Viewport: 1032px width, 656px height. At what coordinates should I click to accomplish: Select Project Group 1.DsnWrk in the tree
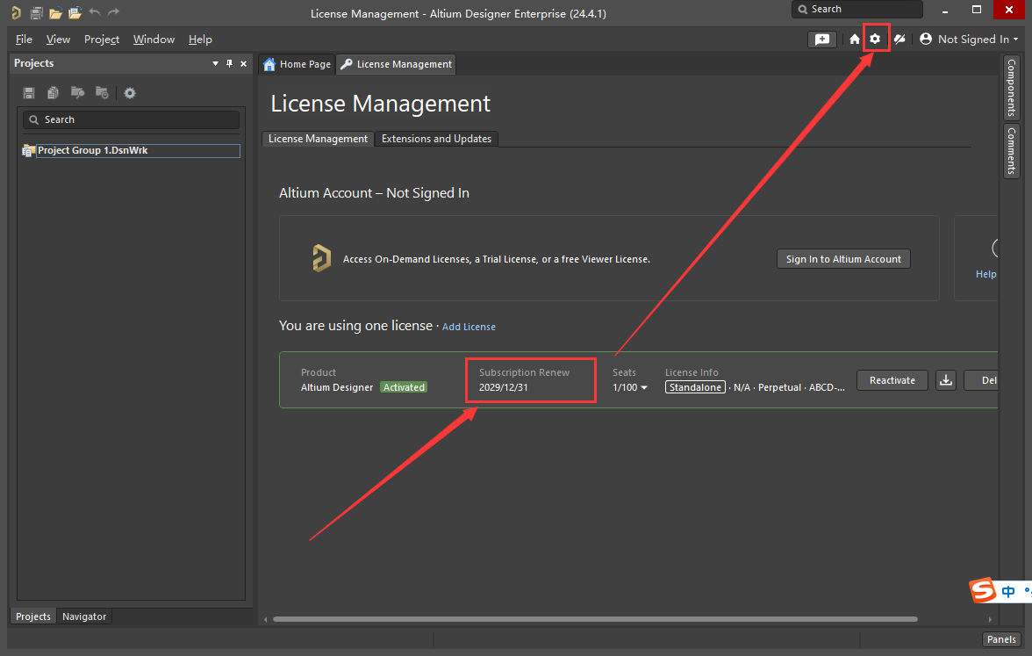pos(139,150)
